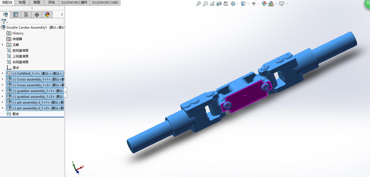370x177 pixels.
Task: Click the Edit Appearance icon
Action: 264,4
